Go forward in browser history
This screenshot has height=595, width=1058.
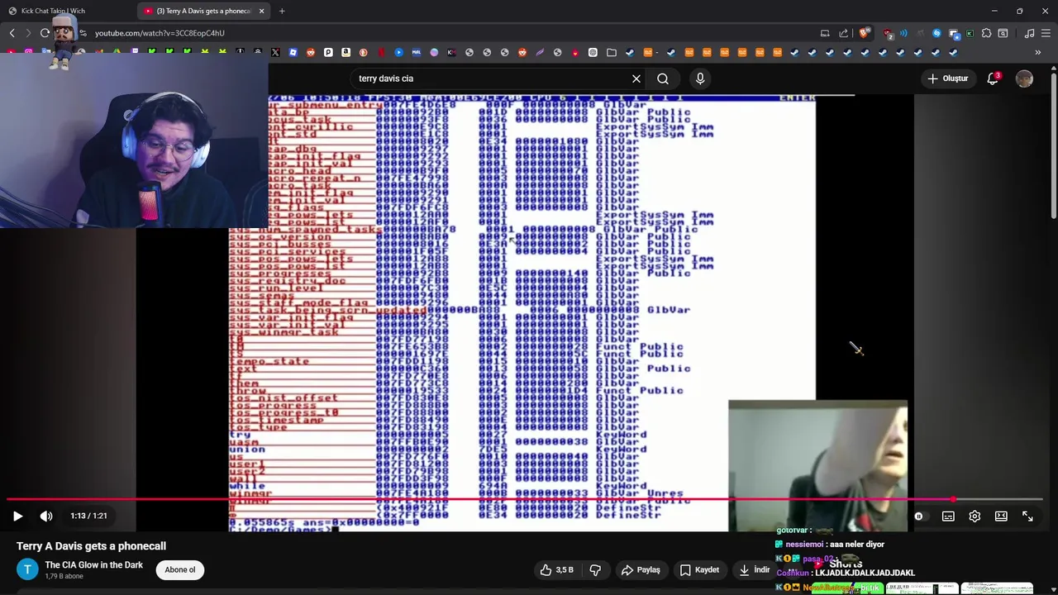coord(28,33)
